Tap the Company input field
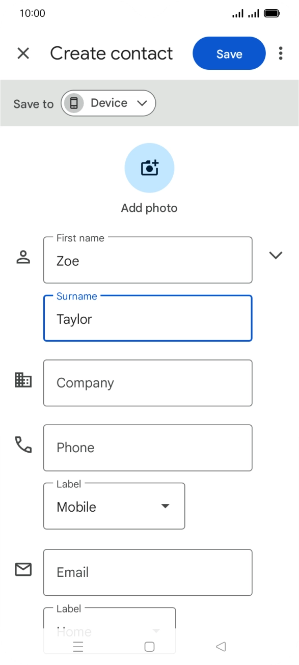 pyautogui.click(x=148, y=383)
